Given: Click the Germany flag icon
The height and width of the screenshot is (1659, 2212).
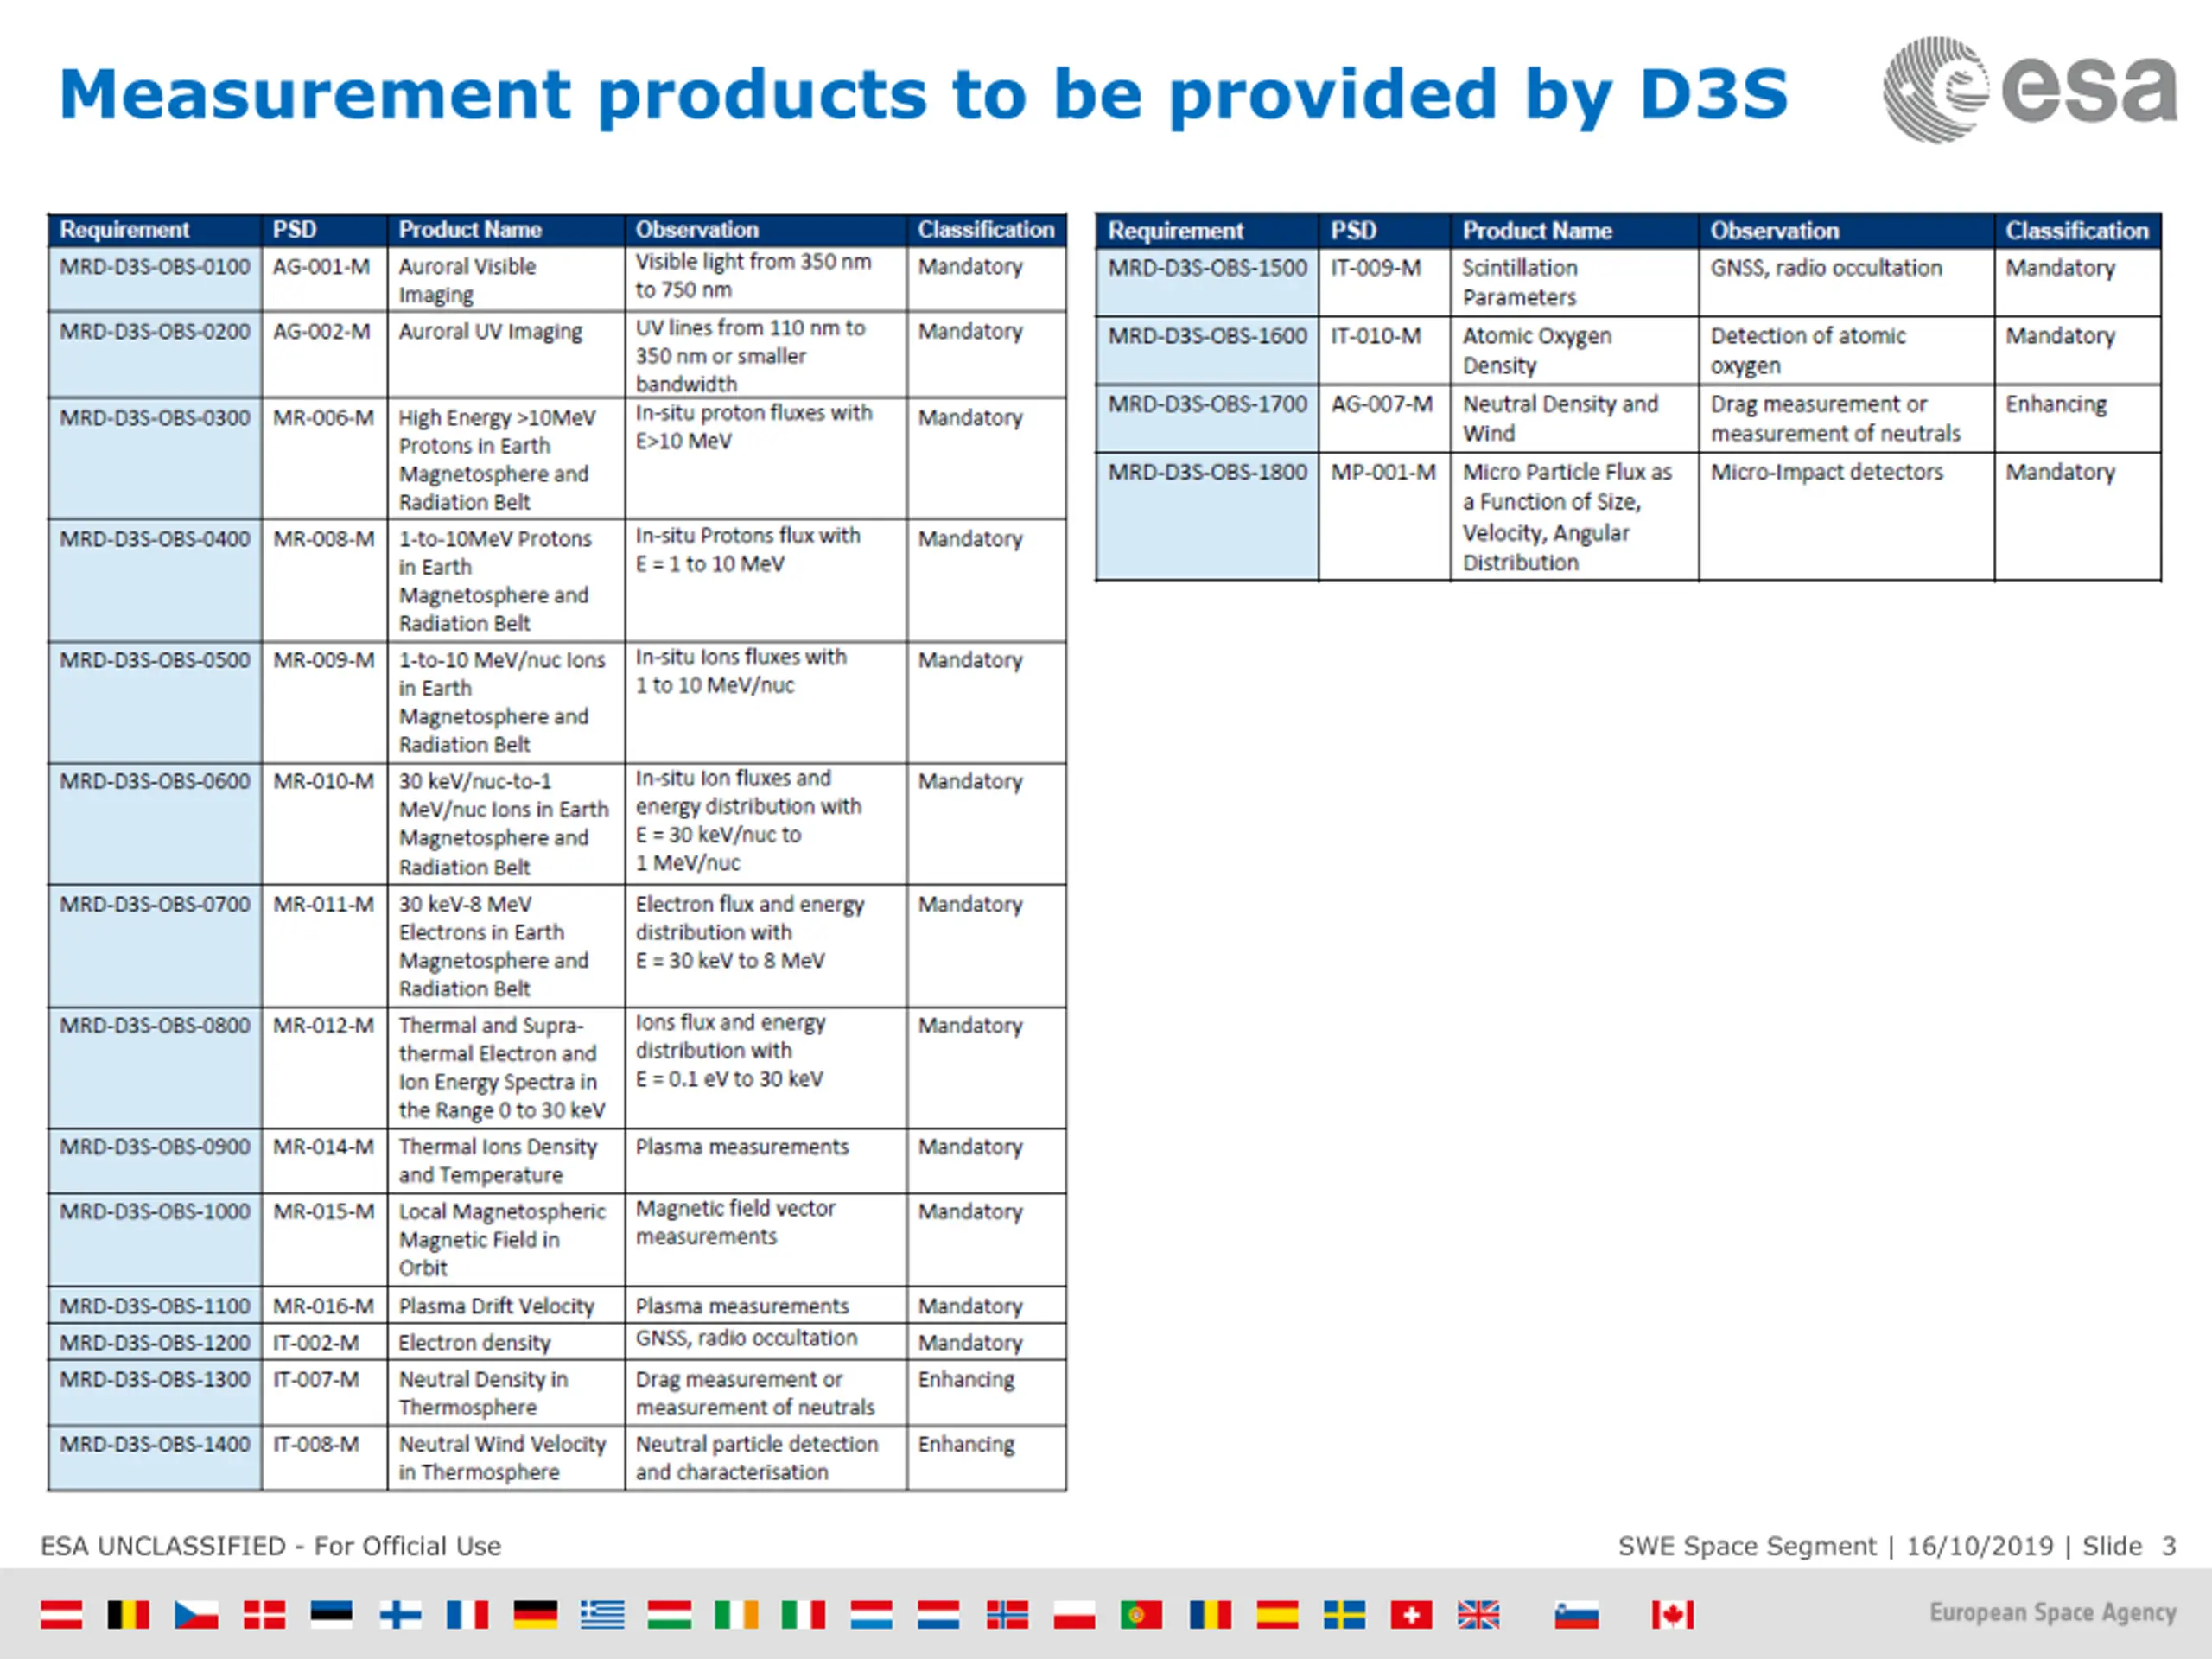Looking at the screenshot, I should click(x=535, y=1614).
